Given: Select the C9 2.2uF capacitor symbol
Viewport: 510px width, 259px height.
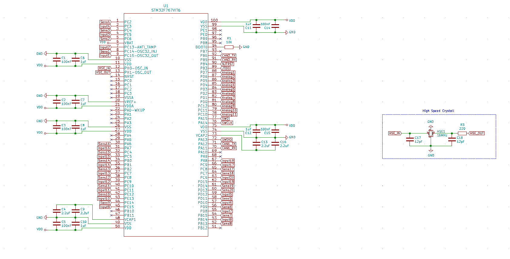Looking at the screenshot, I should point(75,211).
